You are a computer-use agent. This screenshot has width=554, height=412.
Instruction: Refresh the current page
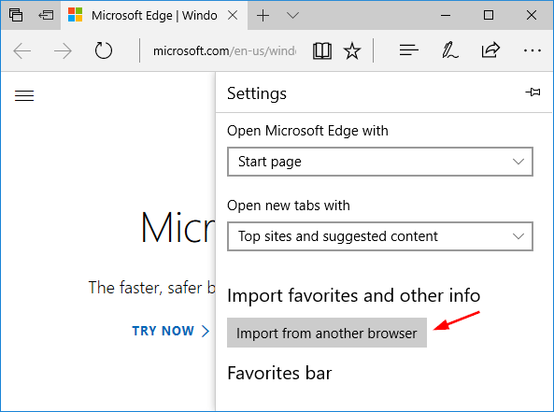click(x=104, y=50)
